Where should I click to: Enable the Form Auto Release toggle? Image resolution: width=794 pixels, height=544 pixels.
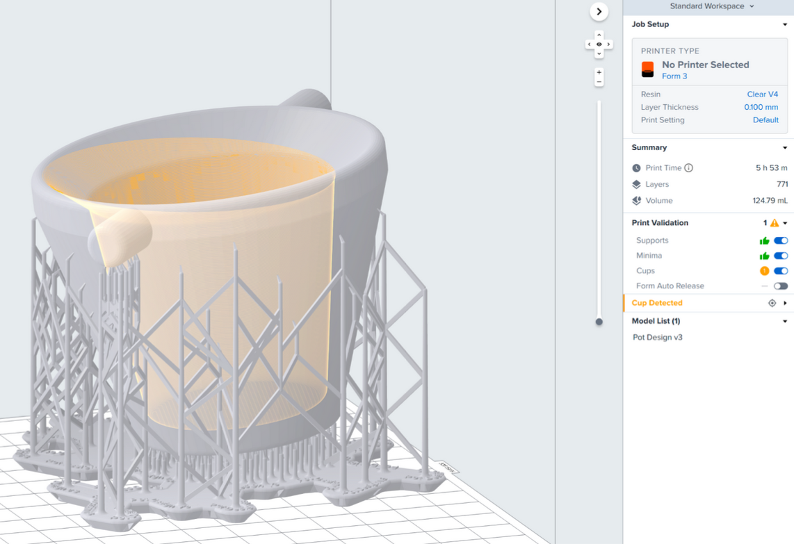(x=781, y=286)
